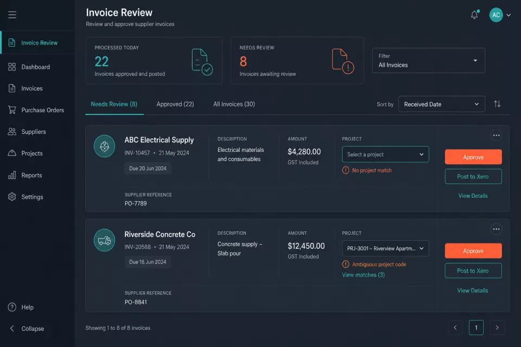521x347 pixels.
Task: Go to the next page arrow
Action: point(497,327)
